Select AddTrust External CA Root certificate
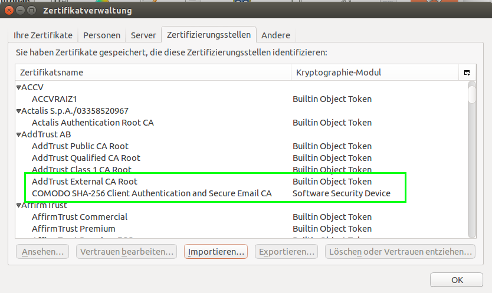492x293 pixels. point(84,182)
